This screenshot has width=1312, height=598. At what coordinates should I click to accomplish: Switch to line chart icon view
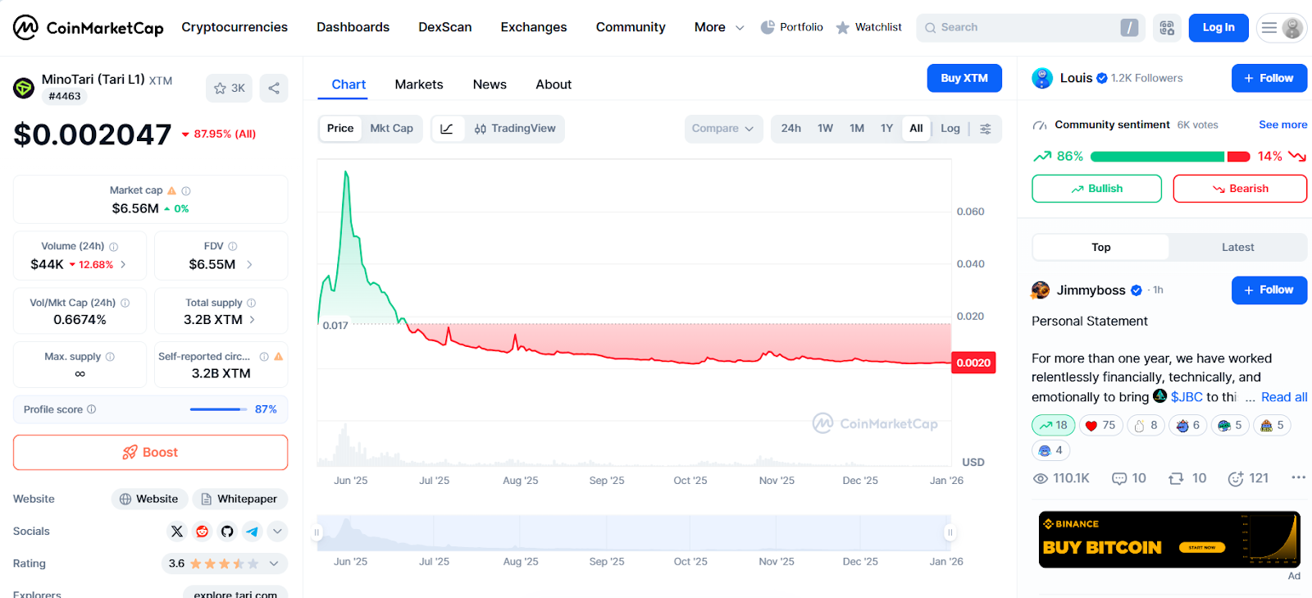[447, 129]
